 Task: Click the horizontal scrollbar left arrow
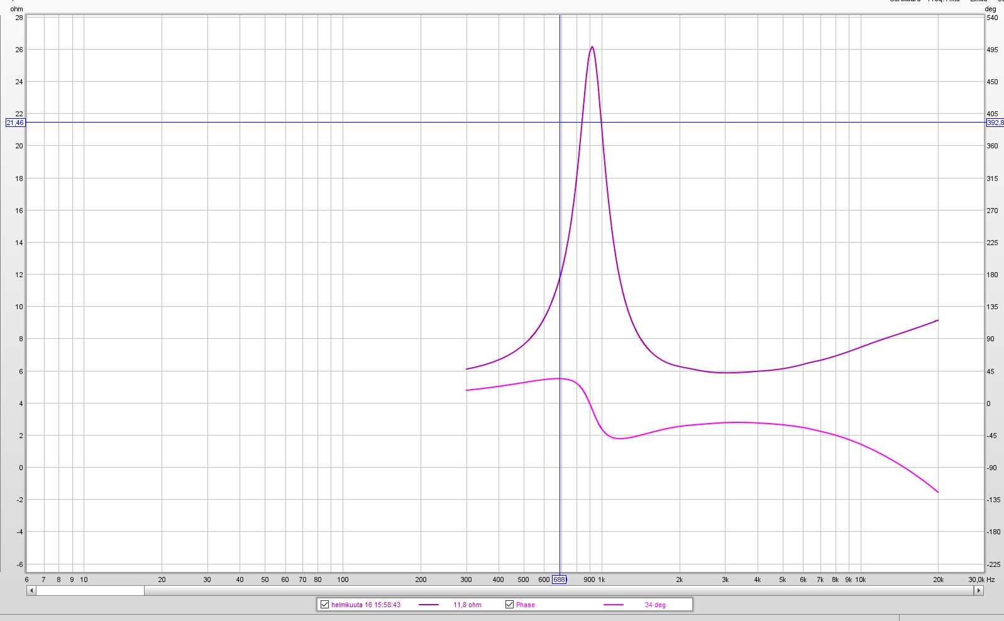point(31,591)
